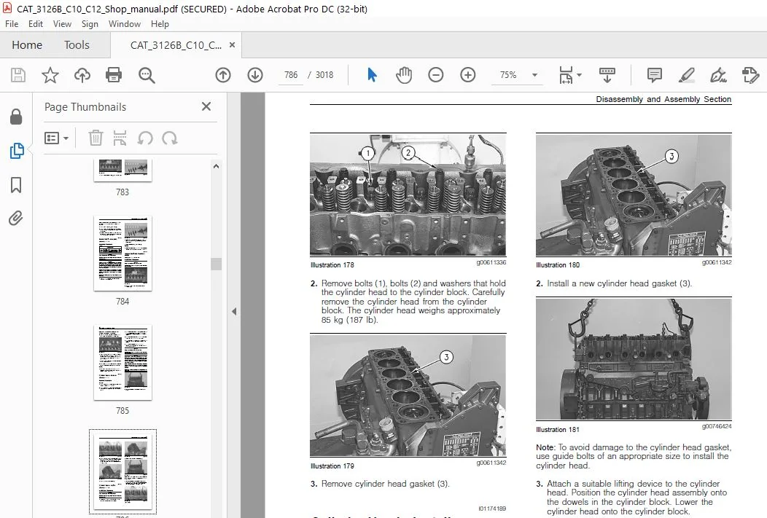Toggle the Page Thumbnails pane icon
This screenshot has width=767, height=518.
(16, 151)
